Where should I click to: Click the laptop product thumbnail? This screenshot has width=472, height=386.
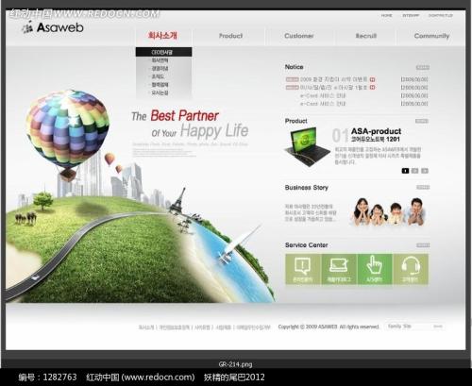click(308, 146)
